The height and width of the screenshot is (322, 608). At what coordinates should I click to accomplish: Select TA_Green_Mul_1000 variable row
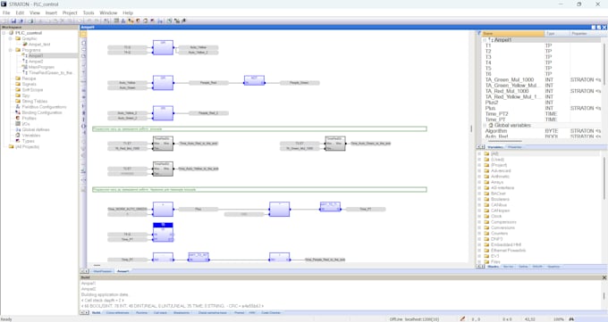click(543, 79)
